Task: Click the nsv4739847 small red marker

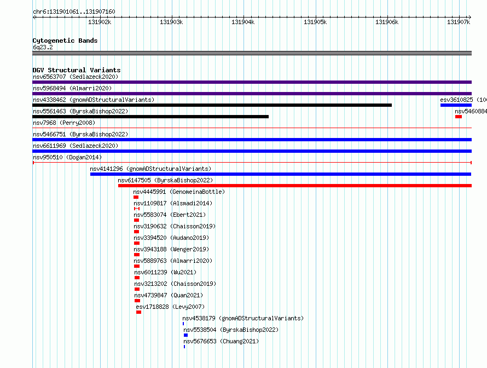Action: coord(137,301)
